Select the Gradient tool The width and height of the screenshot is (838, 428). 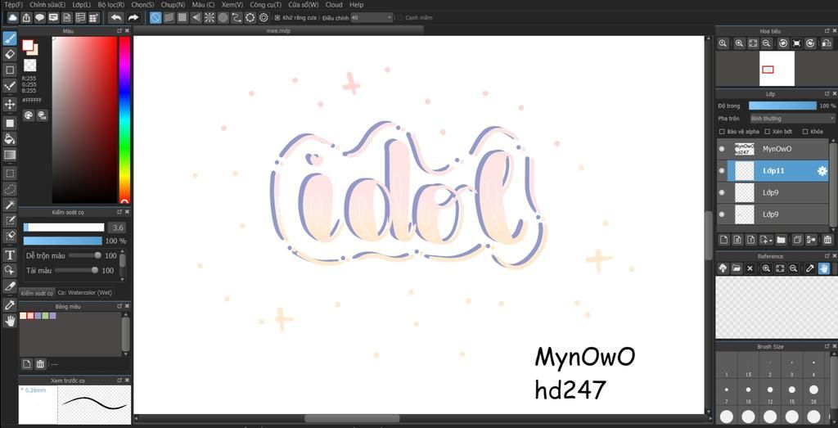[x=10, y=155]
